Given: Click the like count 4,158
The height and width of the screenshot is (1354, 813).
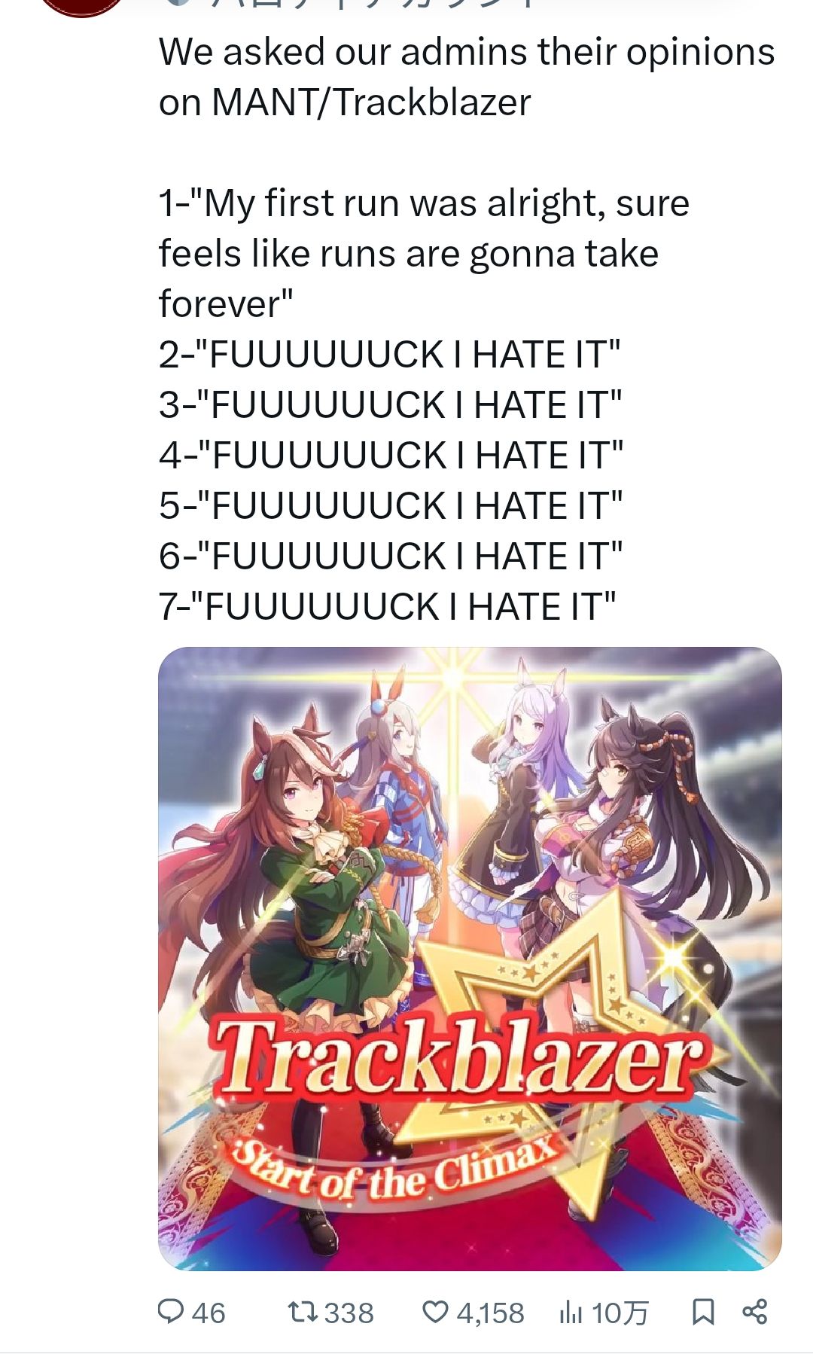Looking at the screenshot, I should point(490,1313).
